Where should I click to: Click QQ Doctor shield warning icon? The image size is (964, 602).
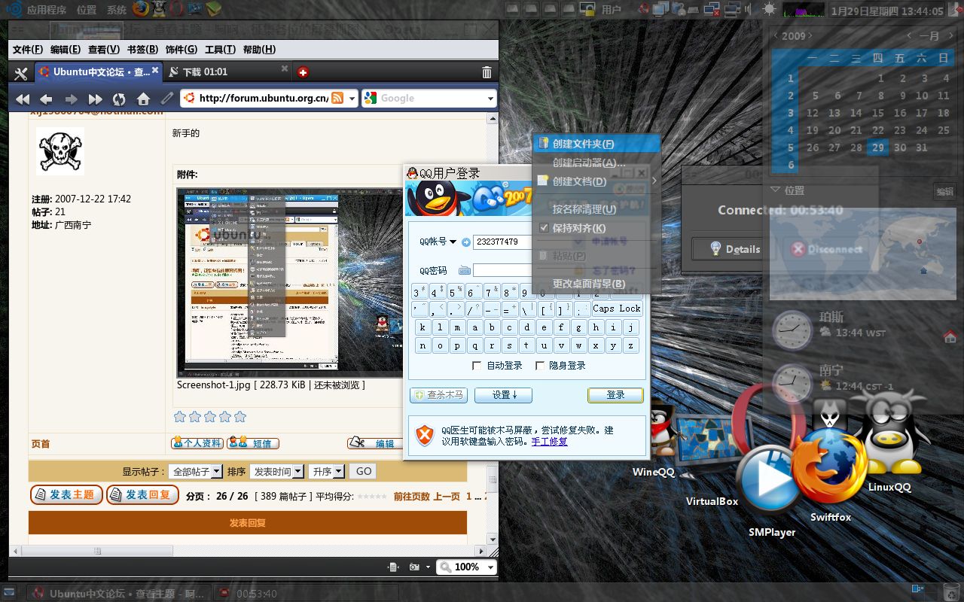click(x=426, y=435)
